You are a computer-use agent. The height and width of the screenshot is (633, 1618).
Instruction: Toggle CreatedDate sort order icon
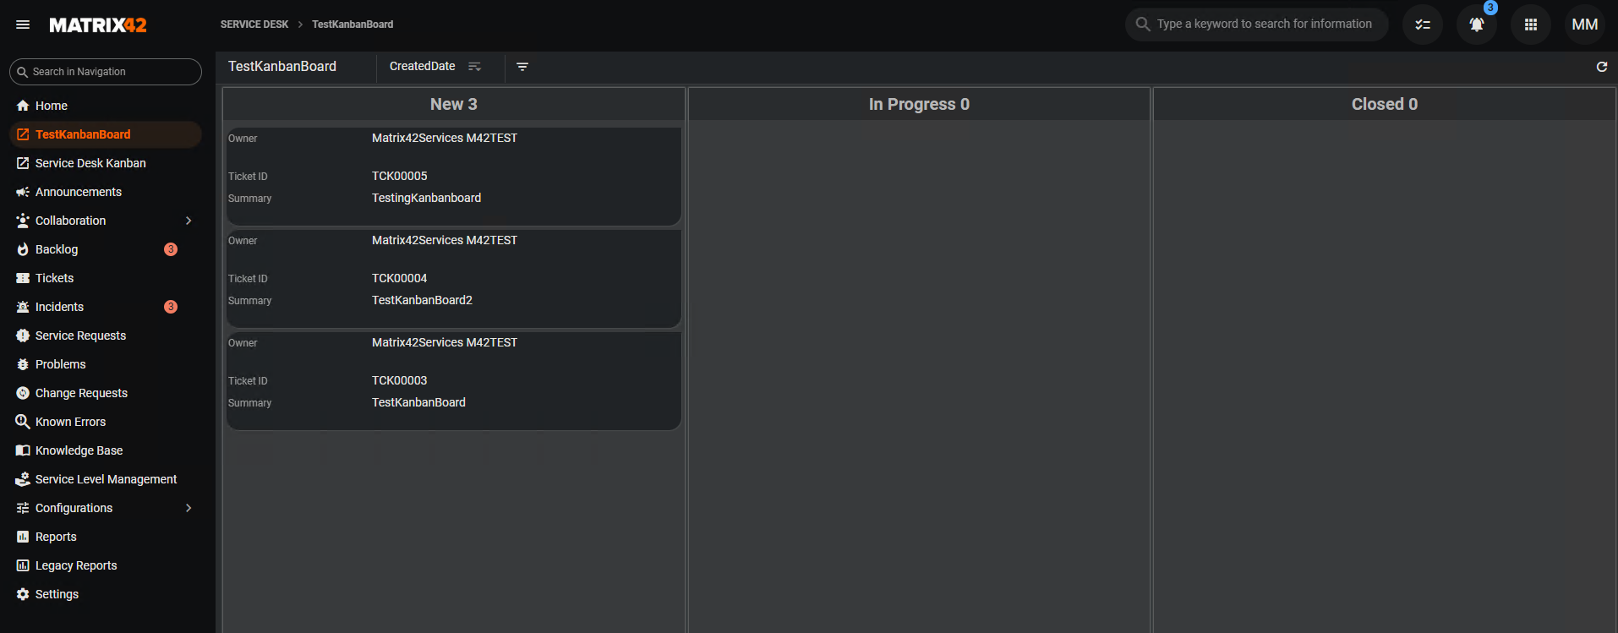click(474, 67)
